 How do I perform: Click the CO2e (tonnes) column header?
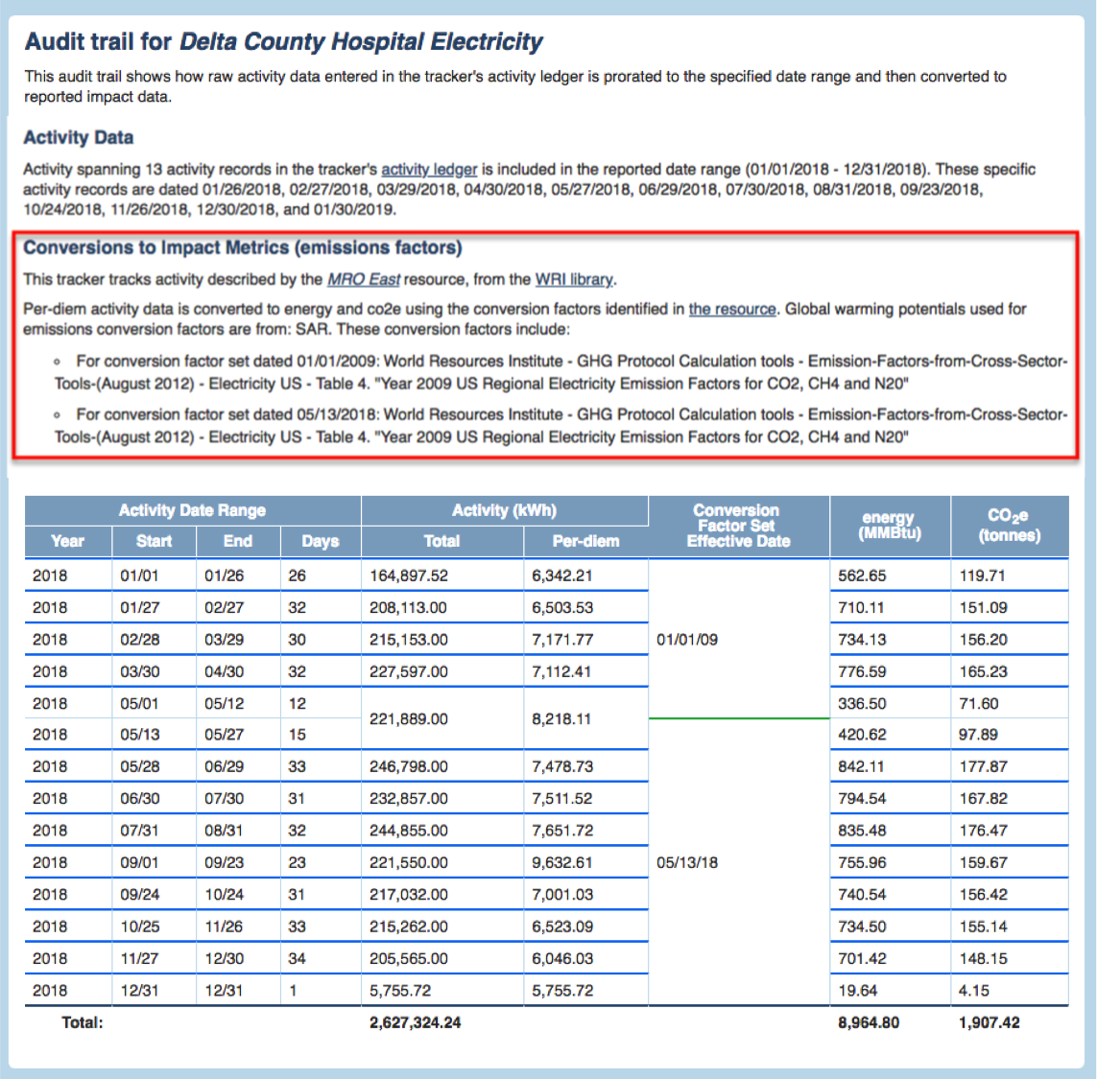point(1009,526)
